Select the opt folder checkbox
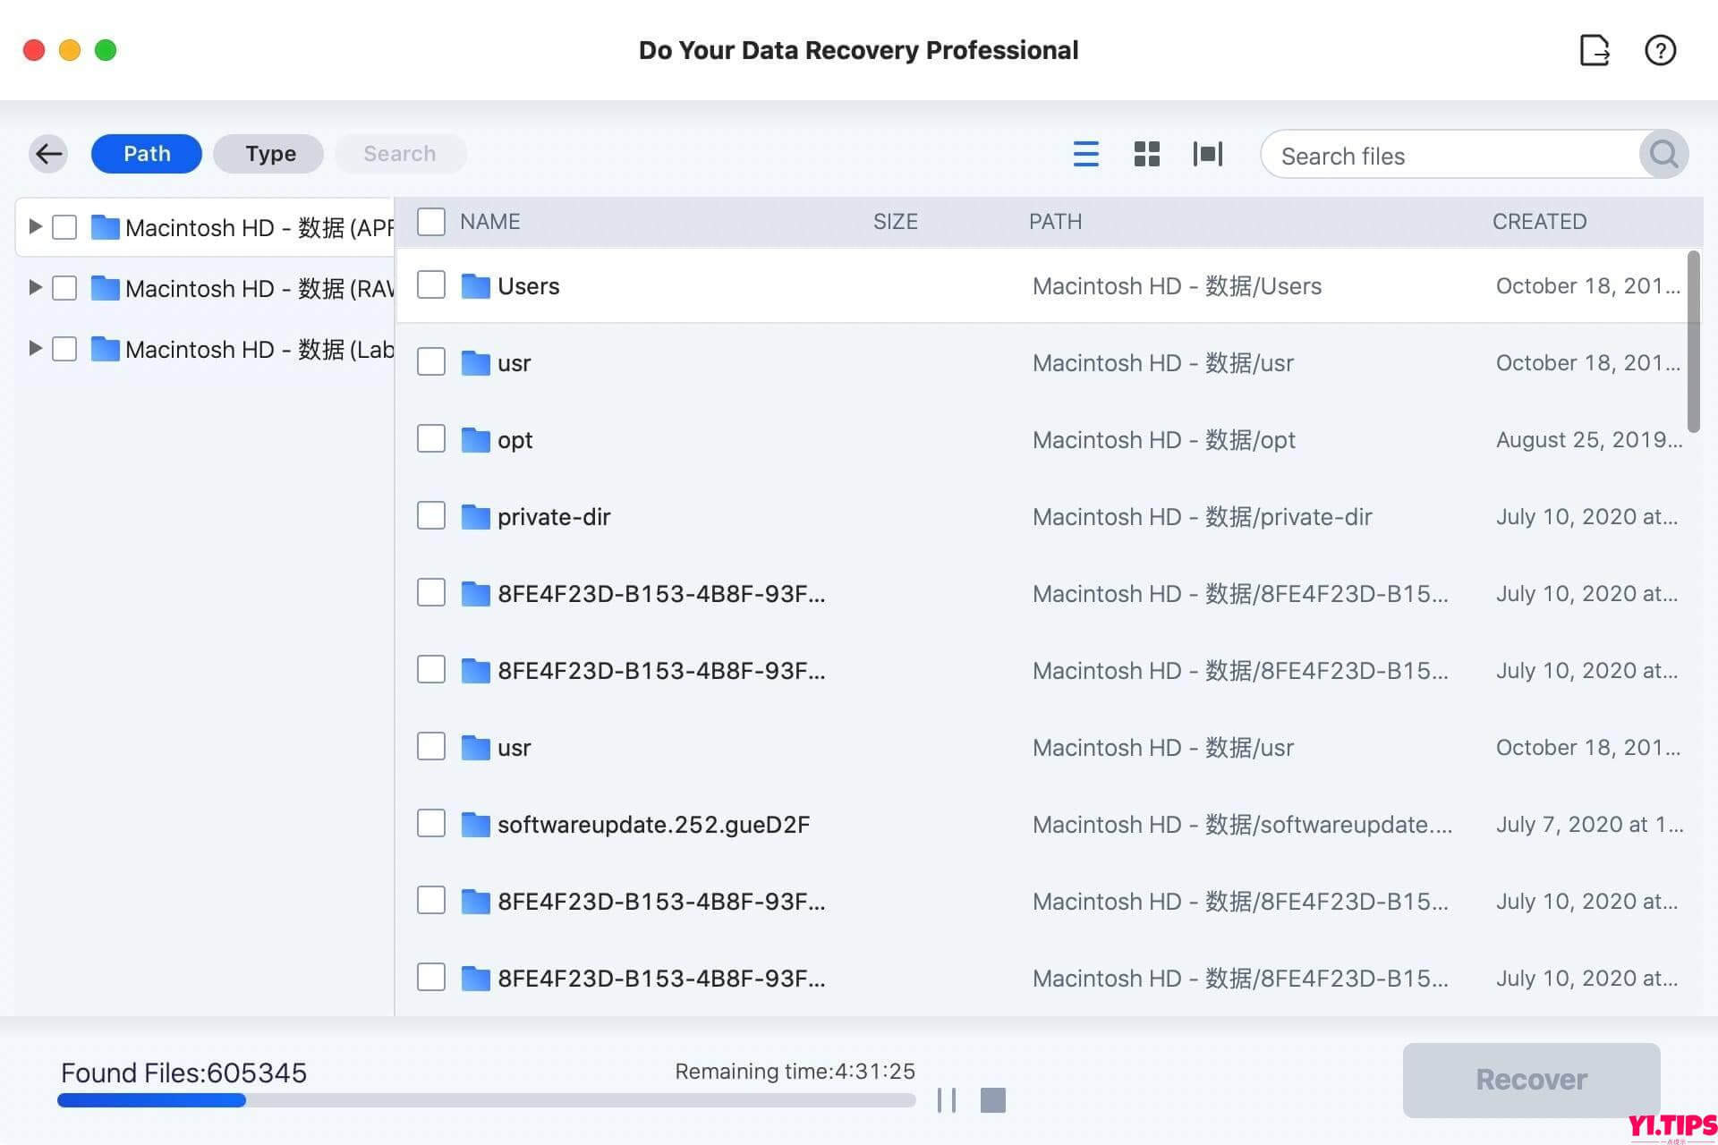Screen dimensions: 1718x1145 click(430, 438)
